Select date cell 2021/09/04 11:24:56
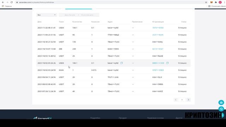 46,77
